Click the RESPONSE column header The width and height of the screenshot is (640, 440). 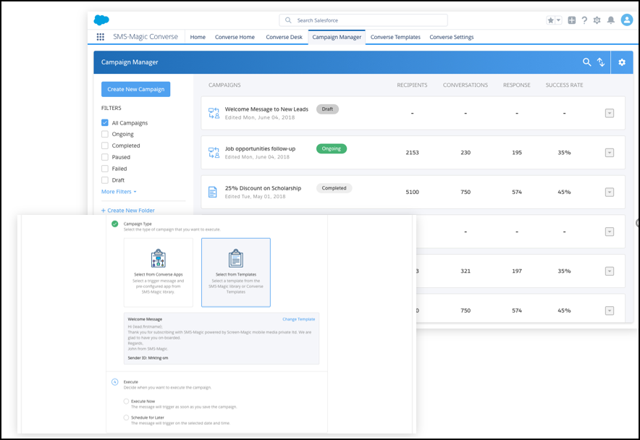517,85
